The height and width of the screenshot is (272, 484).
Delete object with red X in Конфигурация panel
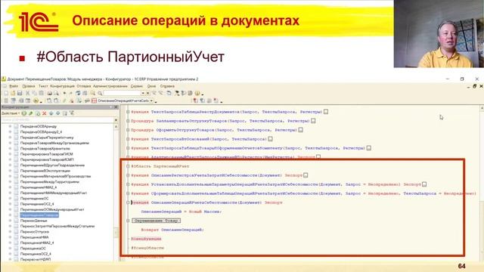(x=45, y=113)
